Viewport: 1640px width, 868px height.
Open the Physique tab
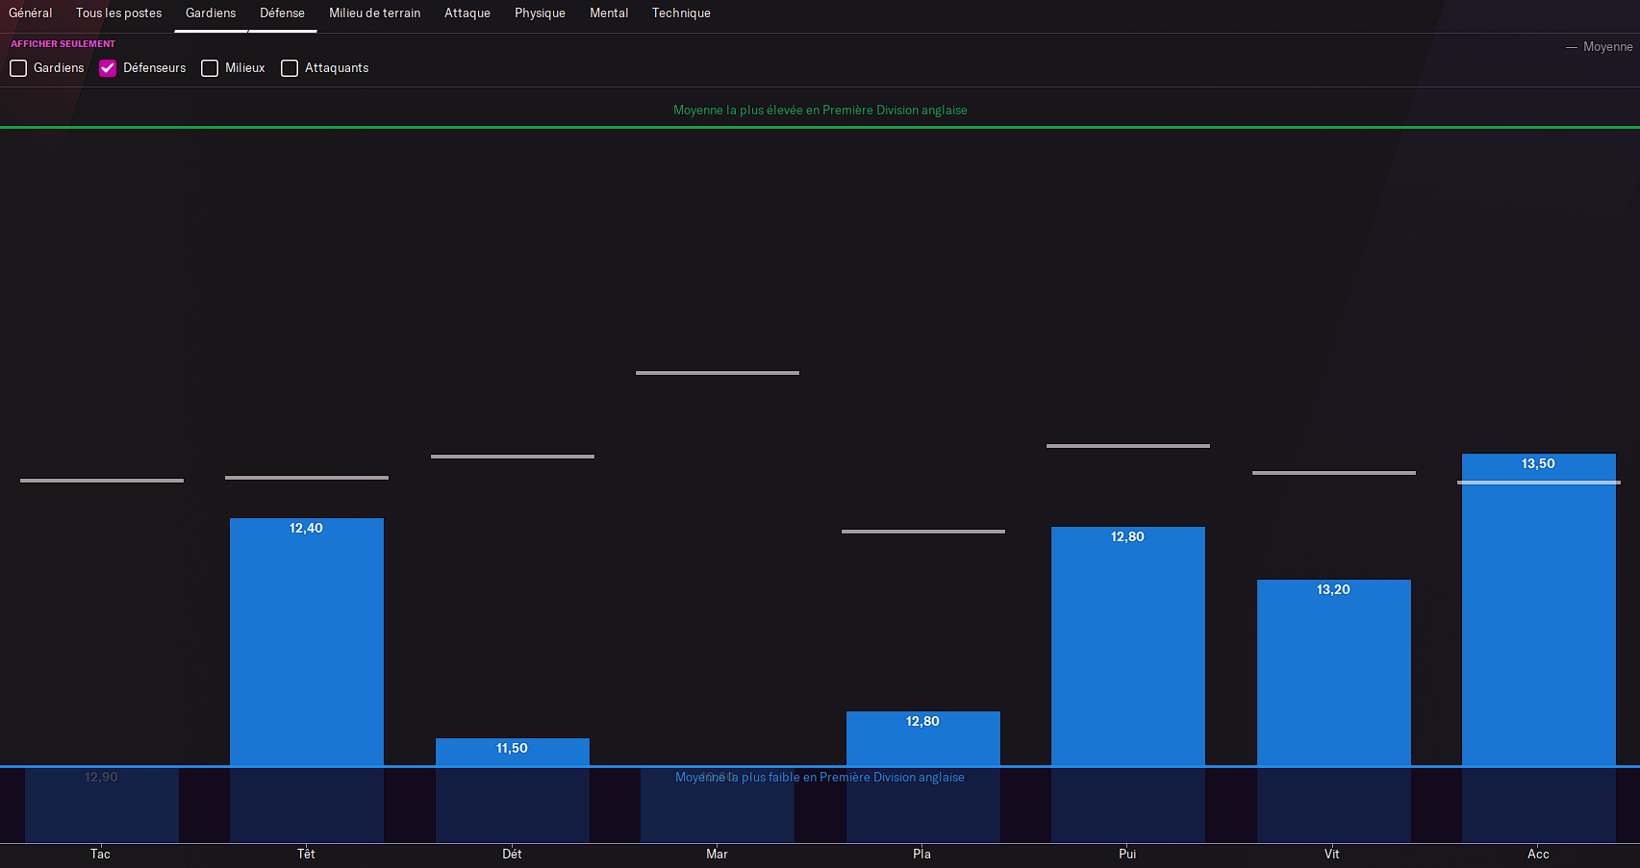[540, 13]
